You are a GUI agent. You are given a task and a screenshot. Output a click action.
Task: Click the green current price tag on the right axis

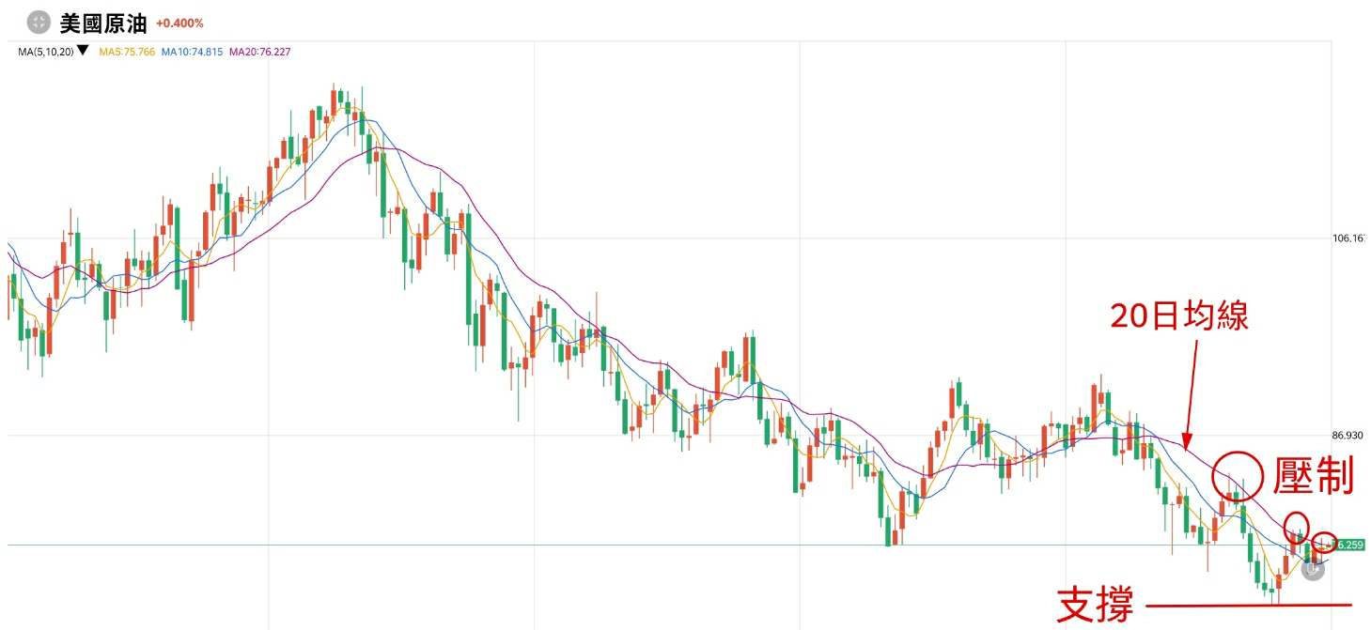(x=1349, y=545)
